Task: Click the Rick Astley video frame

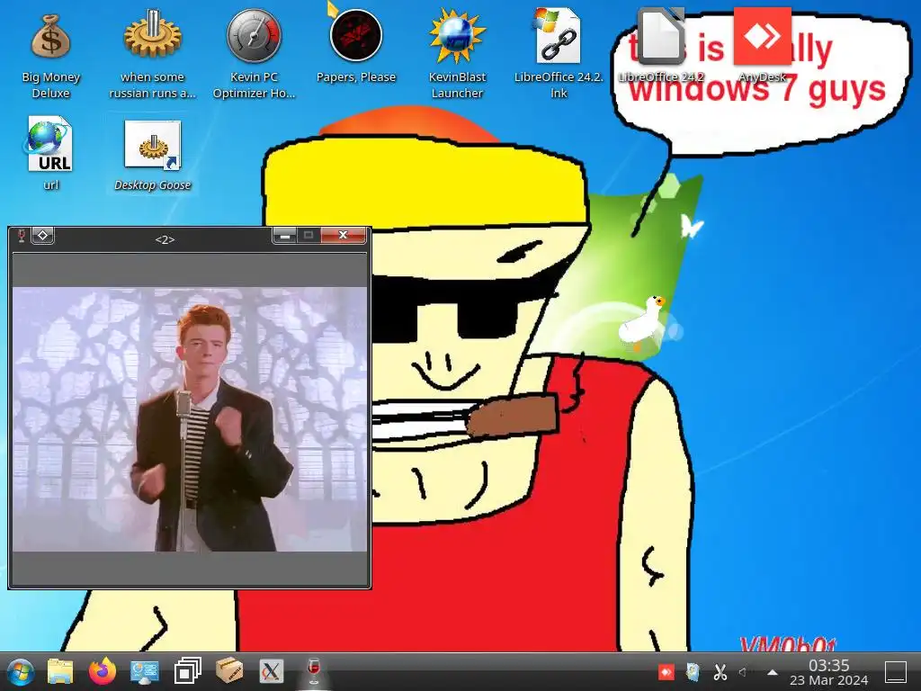Action: [190, 419]
